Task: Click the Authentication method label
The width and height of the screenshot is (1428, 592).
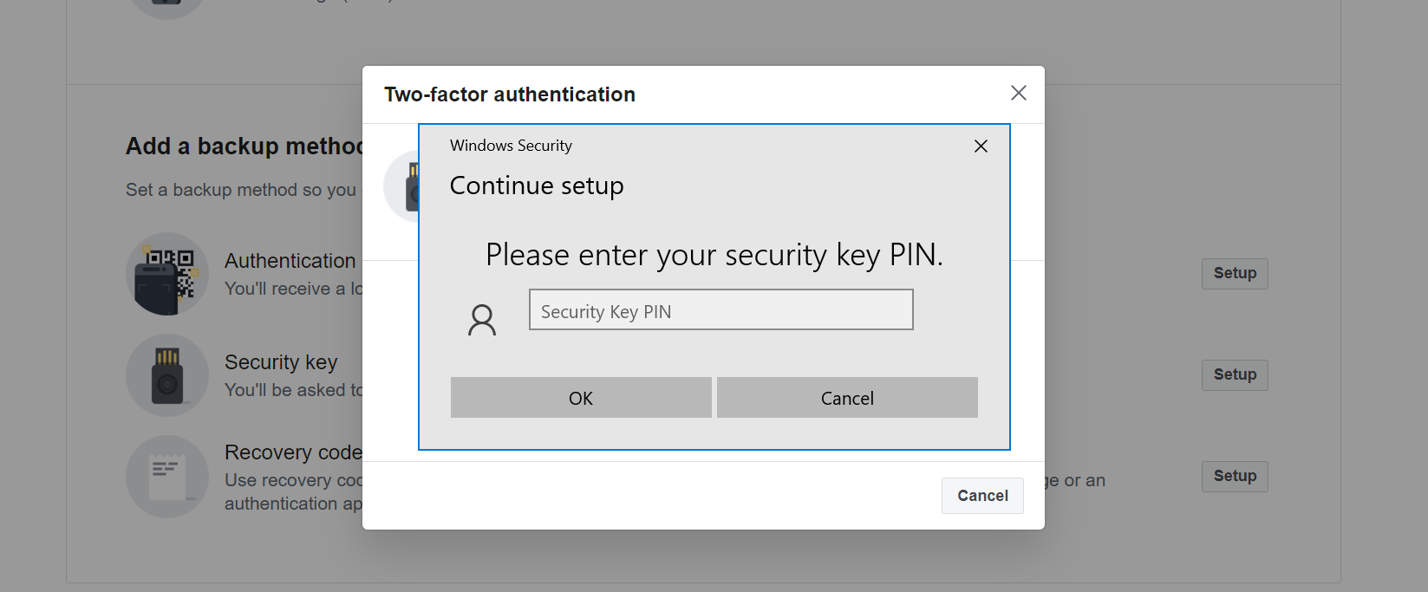Action: pyautogui.click(x=290, y=261)
